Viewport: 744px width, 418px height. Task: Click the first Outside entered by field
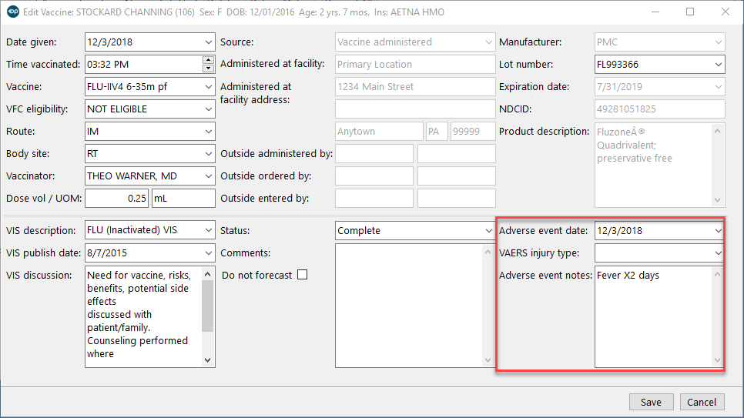tap(374, 199)
